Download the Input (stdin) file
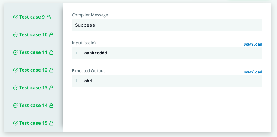277x137 pixels. click(253, 44)
